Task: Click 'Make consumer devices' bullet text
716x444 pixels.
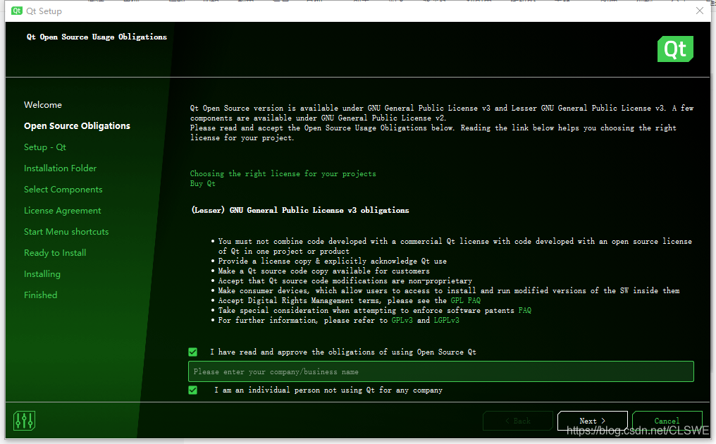Action: tap(449, 290)
